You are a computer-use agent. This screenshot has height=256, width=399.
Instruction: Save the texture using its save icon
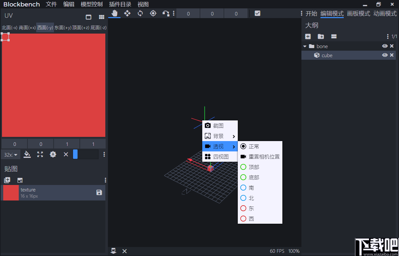(99, 192)
